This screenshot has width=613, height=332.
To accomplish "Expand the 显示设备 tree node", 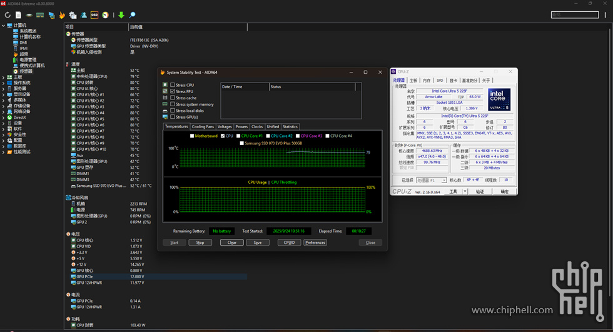I will (4, 94).
